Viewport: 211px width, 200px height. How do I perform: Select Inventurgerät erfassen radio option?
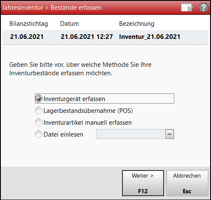click(38, 99)
